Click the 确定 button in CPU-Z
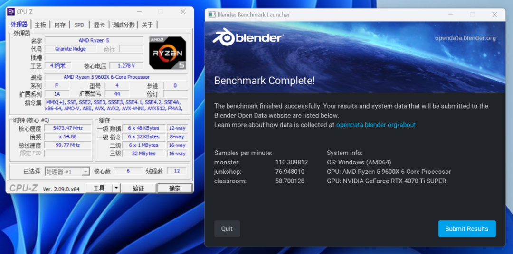This screenshot has height=254, width=513. pos(175,189)
